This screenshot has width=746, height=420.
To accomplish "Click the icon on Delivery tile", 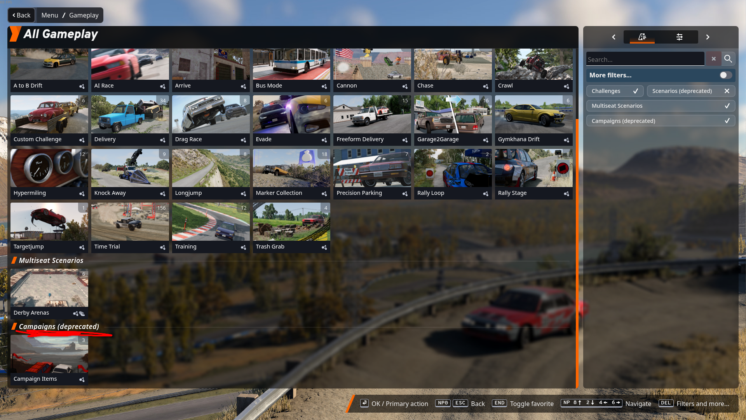I will coord(163,140).
